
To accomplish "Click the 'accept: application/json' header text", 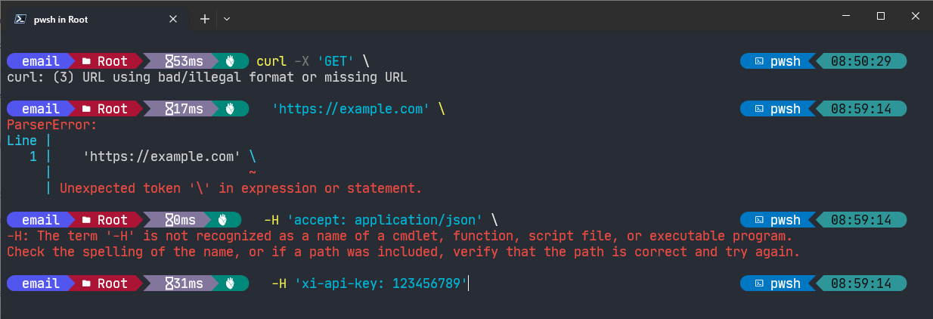I will (385, 220).
